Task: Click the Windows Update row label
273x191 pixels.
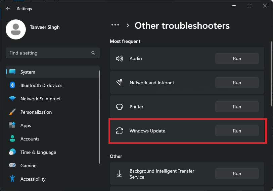Action: [x=147, y=131]
